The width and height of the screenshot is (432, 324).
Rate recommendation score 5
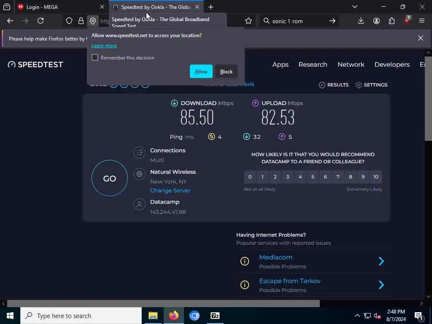pyautogui.click(x=313, y=177)
